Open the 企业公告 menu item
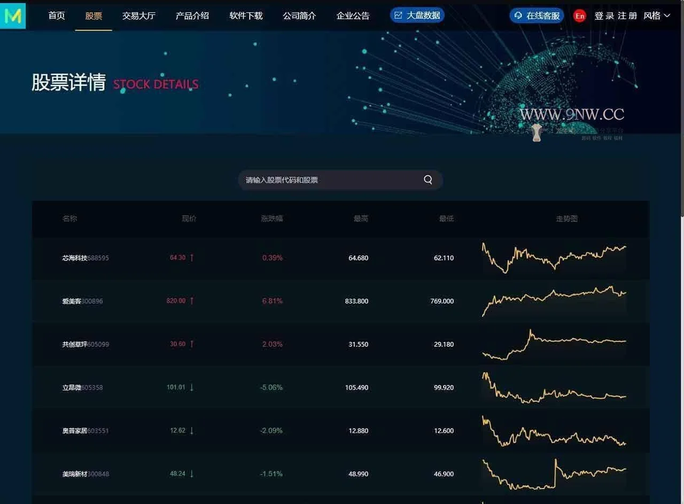 353,15
